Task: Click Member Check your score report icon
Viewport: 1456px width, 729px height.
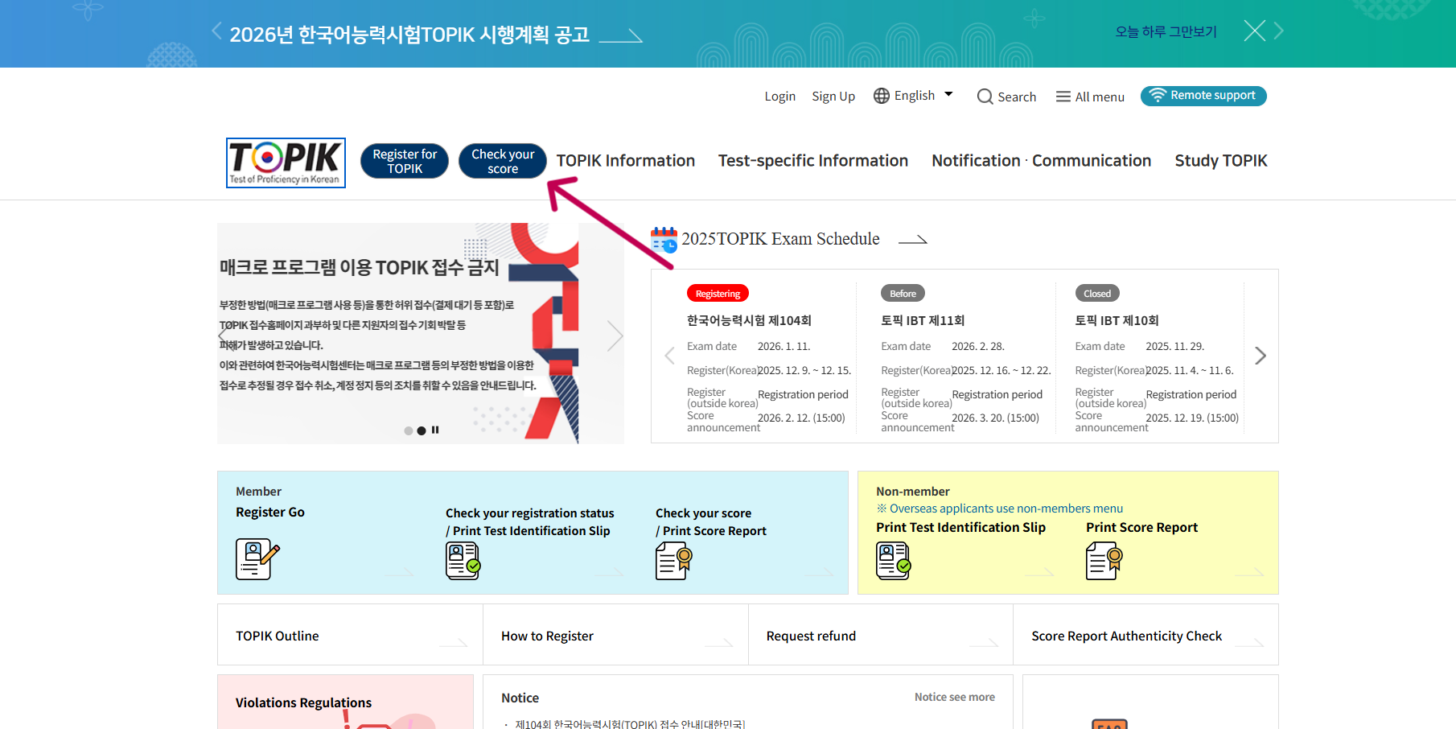Action: tap(674, 561)
